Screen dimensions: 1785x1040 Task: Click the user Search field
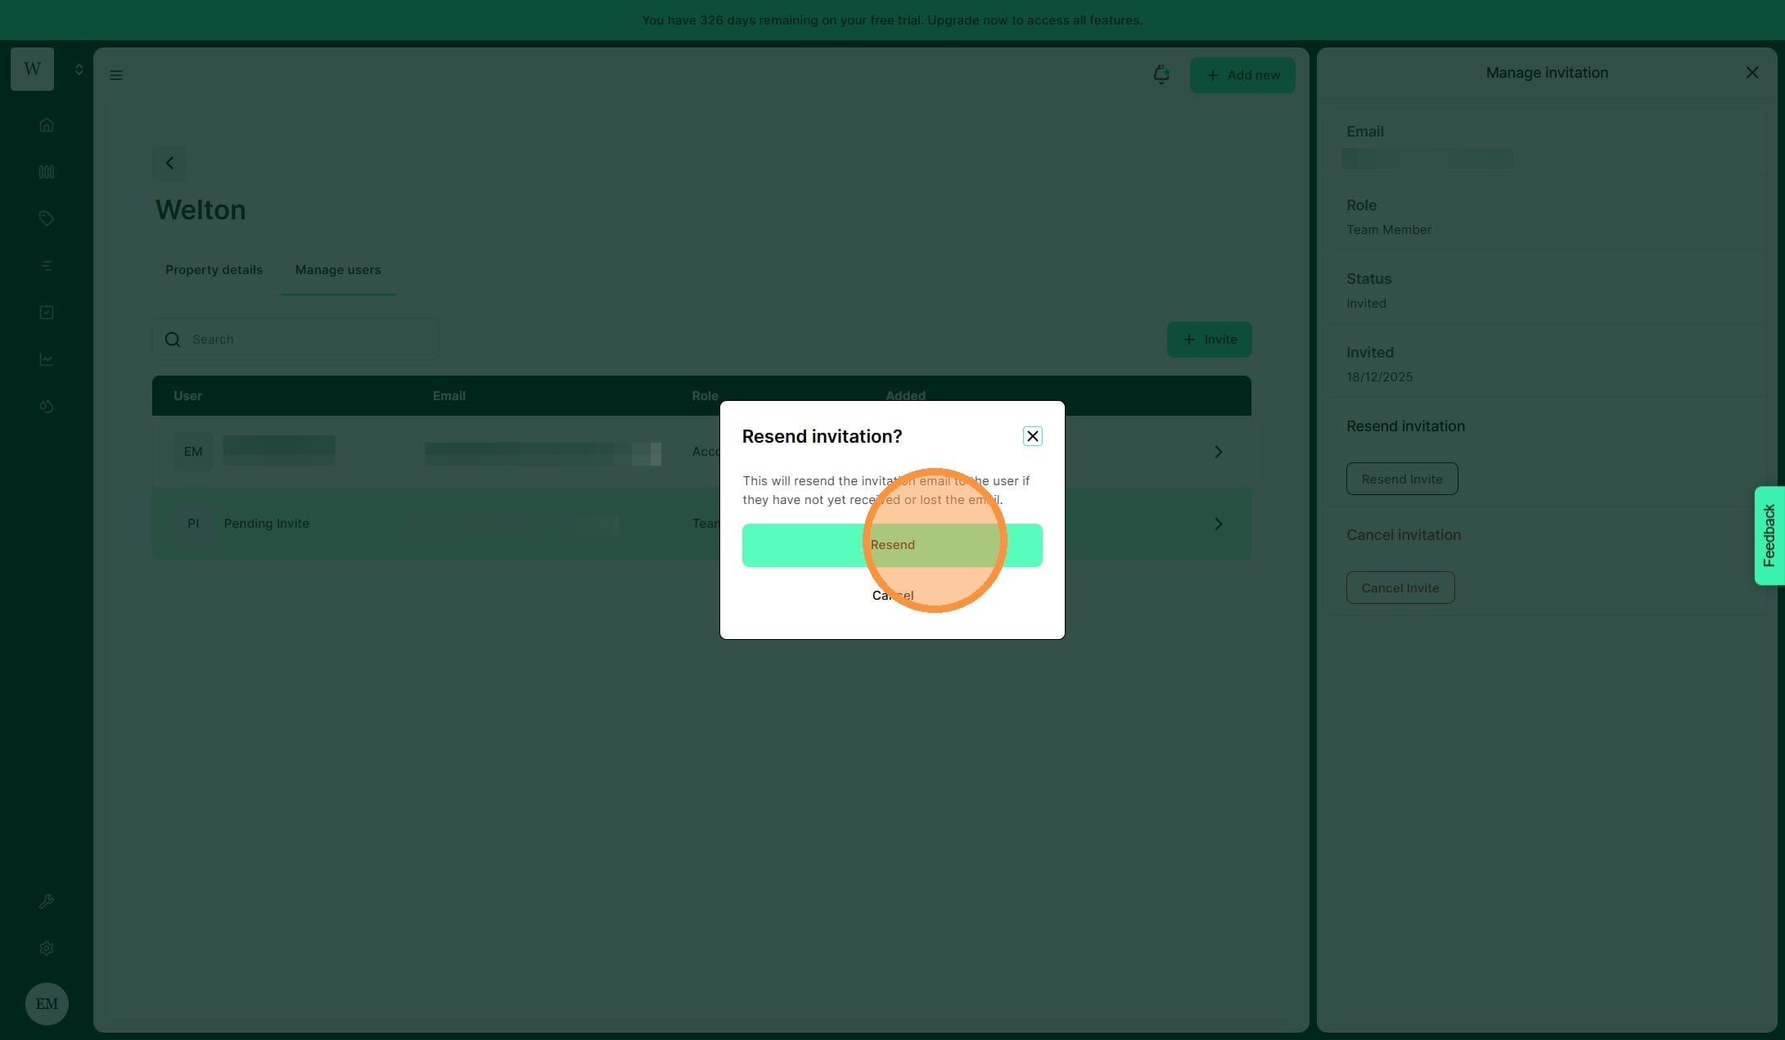(x=295, y=340)
